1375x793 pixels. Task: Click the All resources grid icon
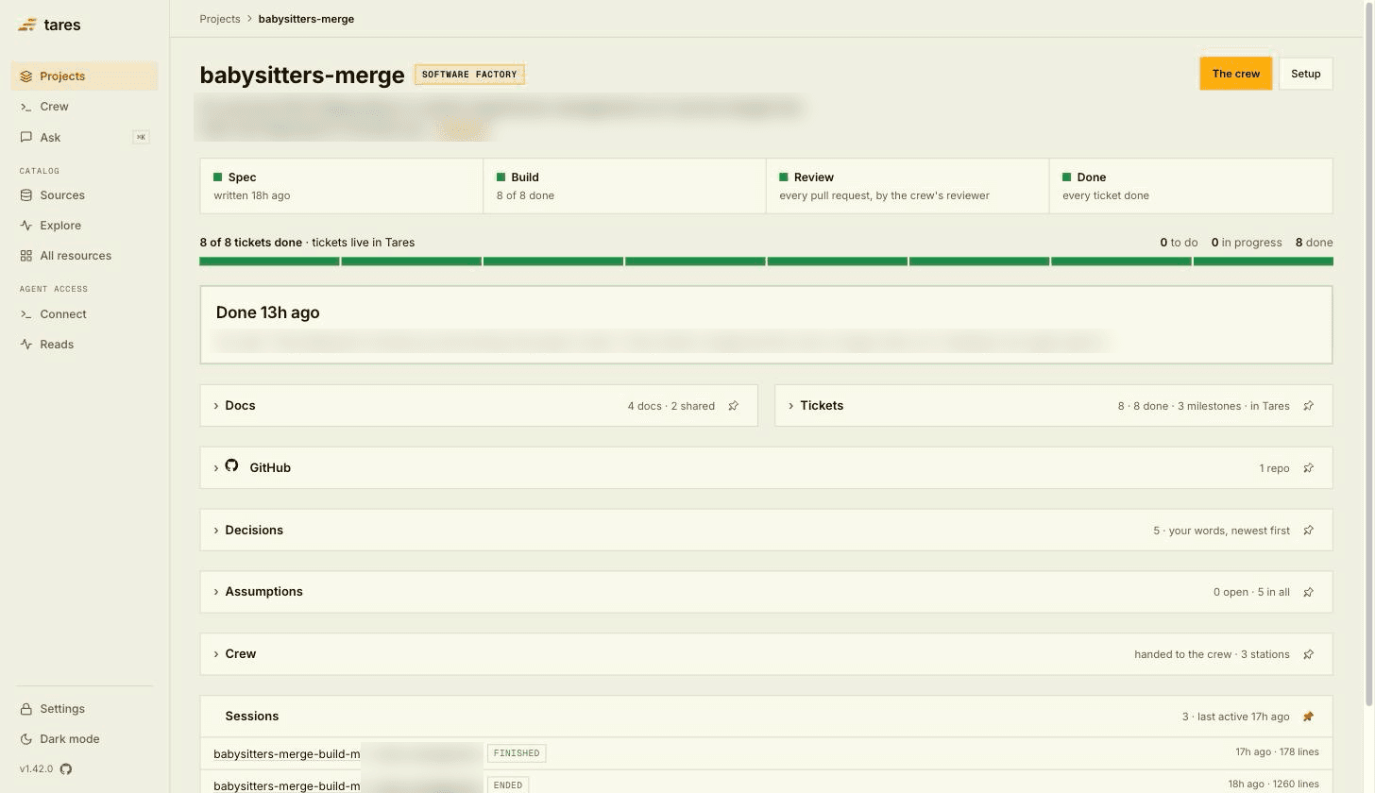pyautogui.click(x=26, y=256)
